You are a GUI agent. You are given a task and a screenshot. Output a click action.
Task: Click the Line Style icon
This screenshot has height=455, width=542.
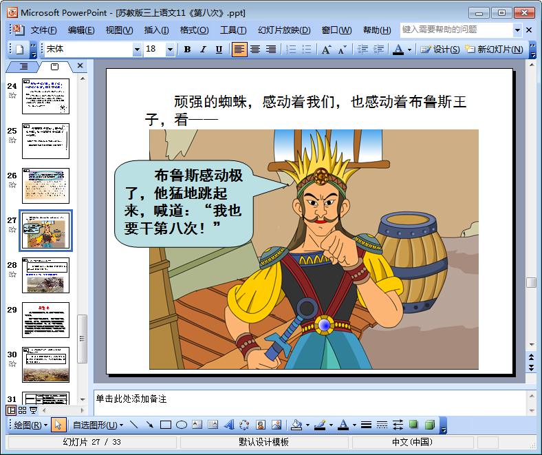[366, 425]
